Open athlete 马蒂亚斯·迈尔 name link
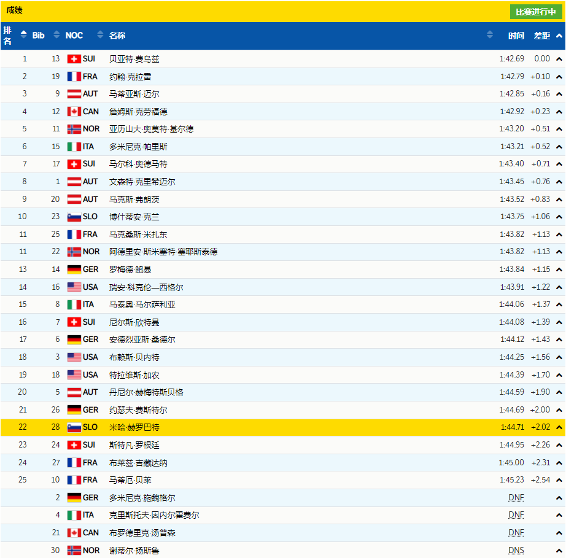 [x=134, y=94]
